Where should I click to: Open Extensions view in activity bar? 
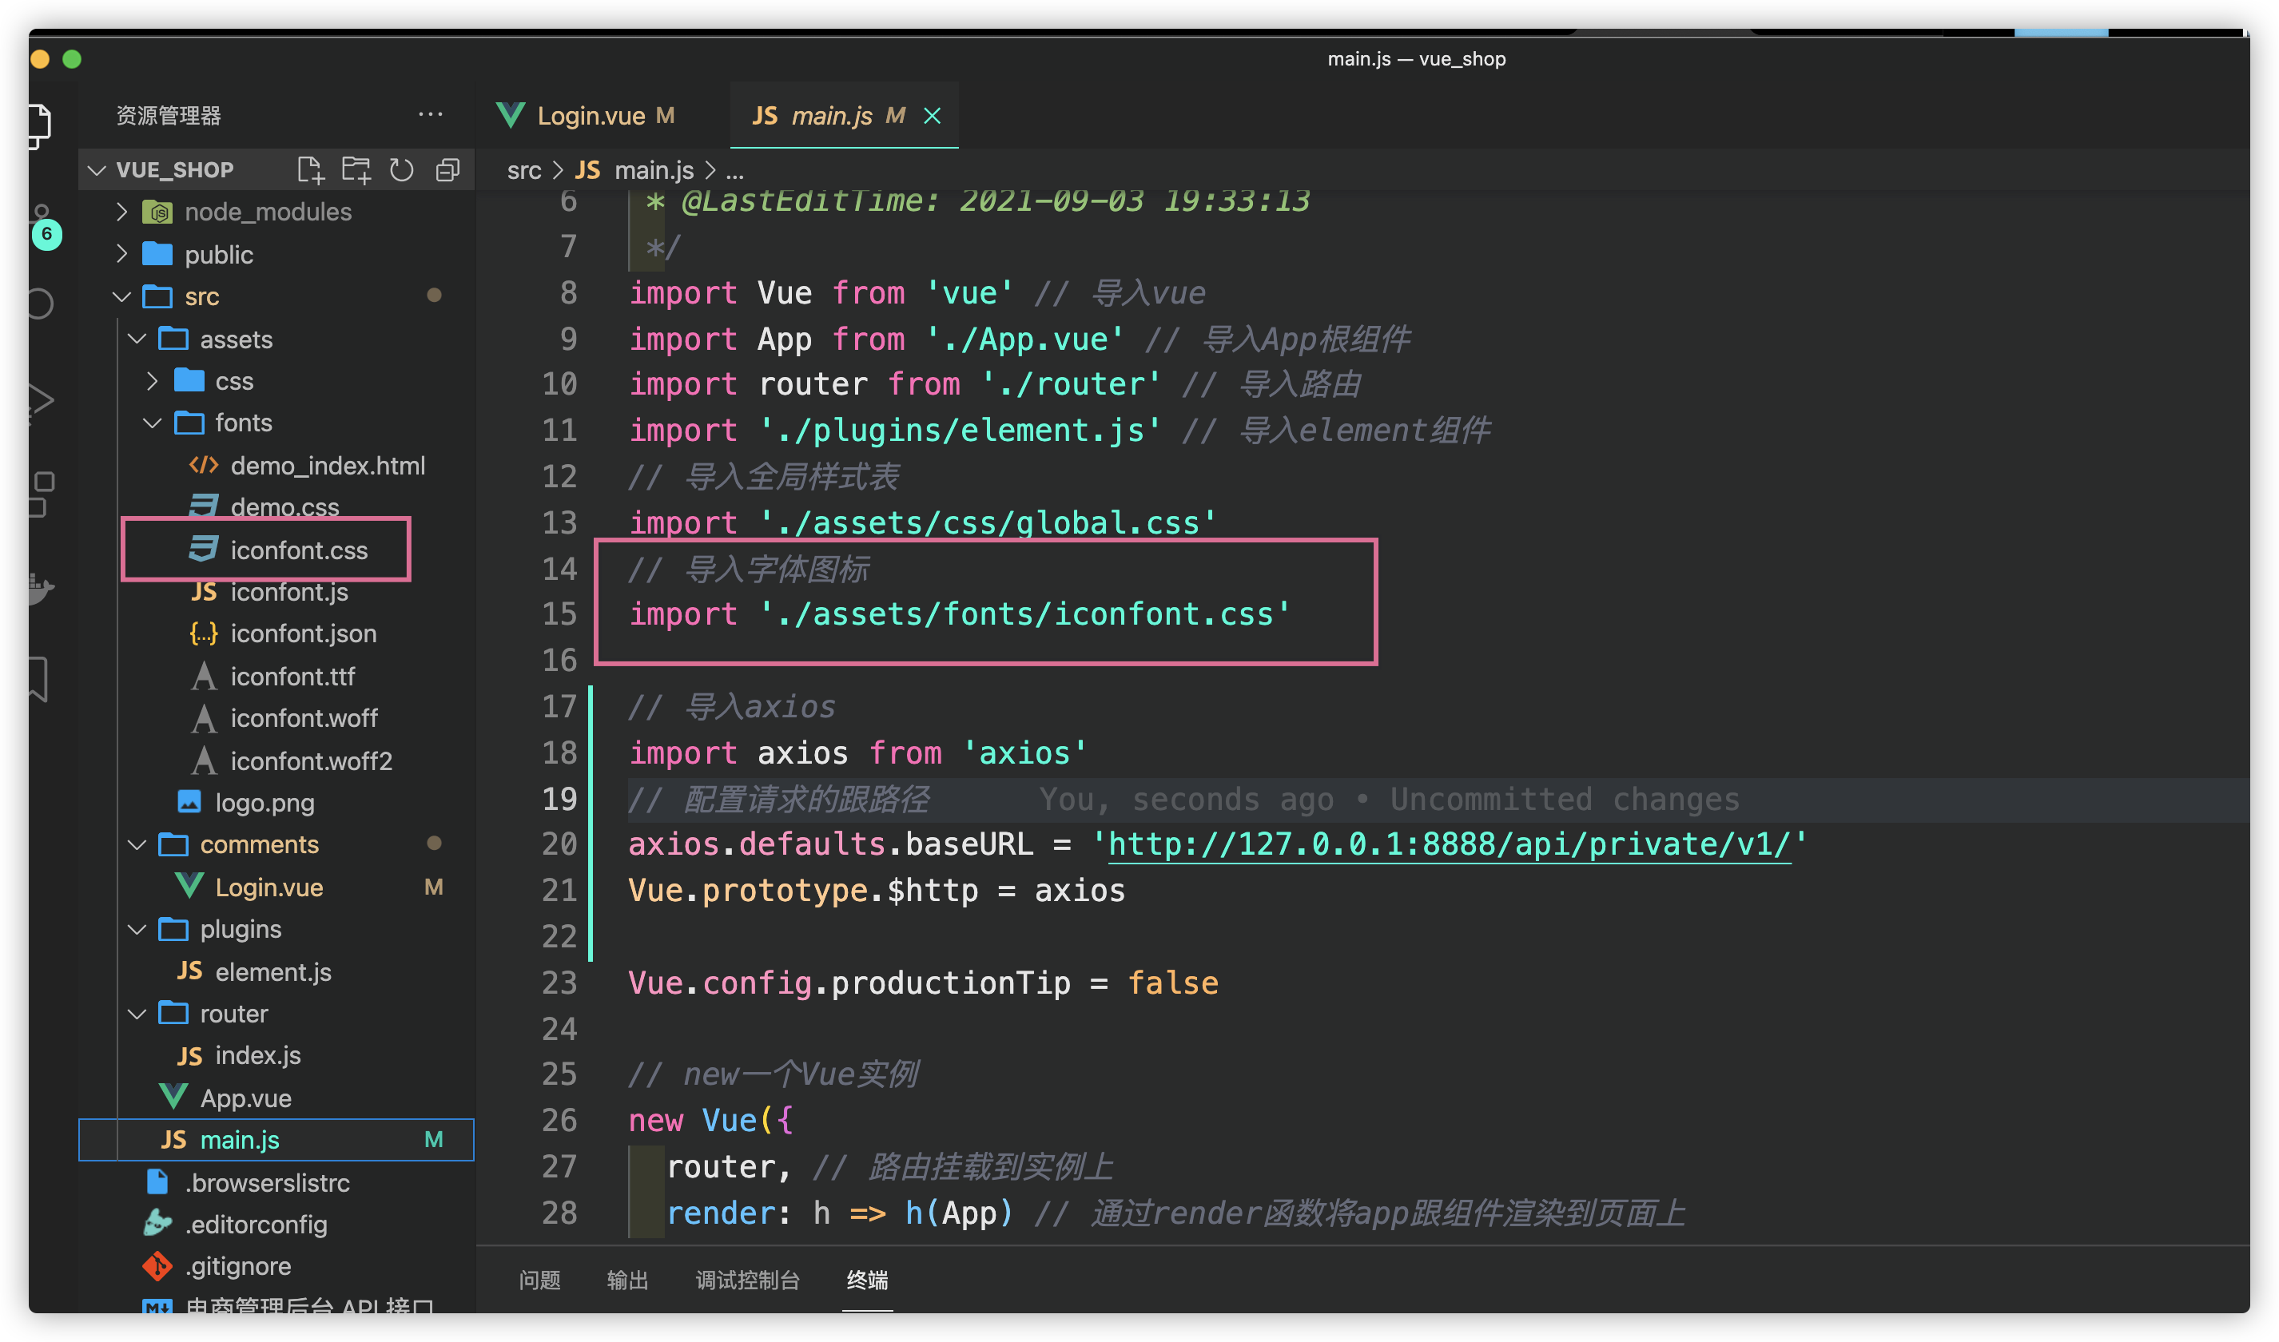pos(42,494)
